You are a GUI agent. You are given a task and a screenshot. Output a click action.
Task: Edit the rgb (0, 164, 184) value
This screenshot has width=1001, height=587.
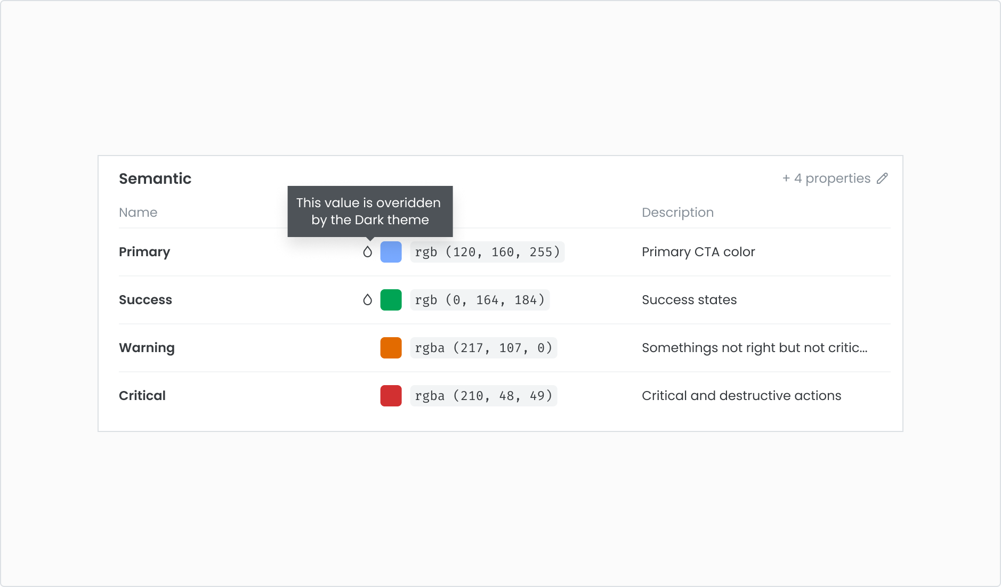click(480, 300)
